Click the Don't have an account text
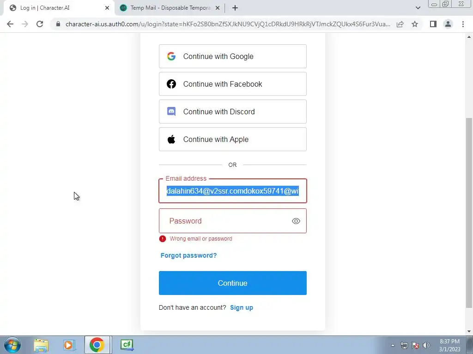 tap(193, 307)
